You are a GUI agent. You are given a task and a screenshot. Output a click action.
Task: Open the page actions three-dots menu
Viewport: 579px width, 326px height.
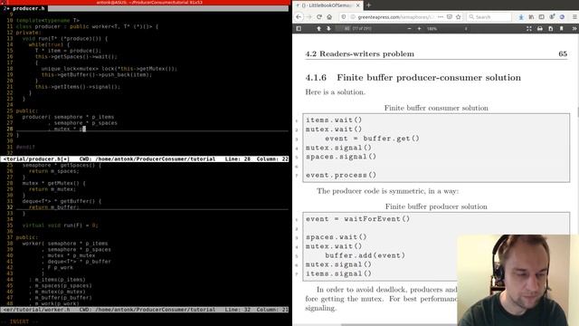(441, 17)
